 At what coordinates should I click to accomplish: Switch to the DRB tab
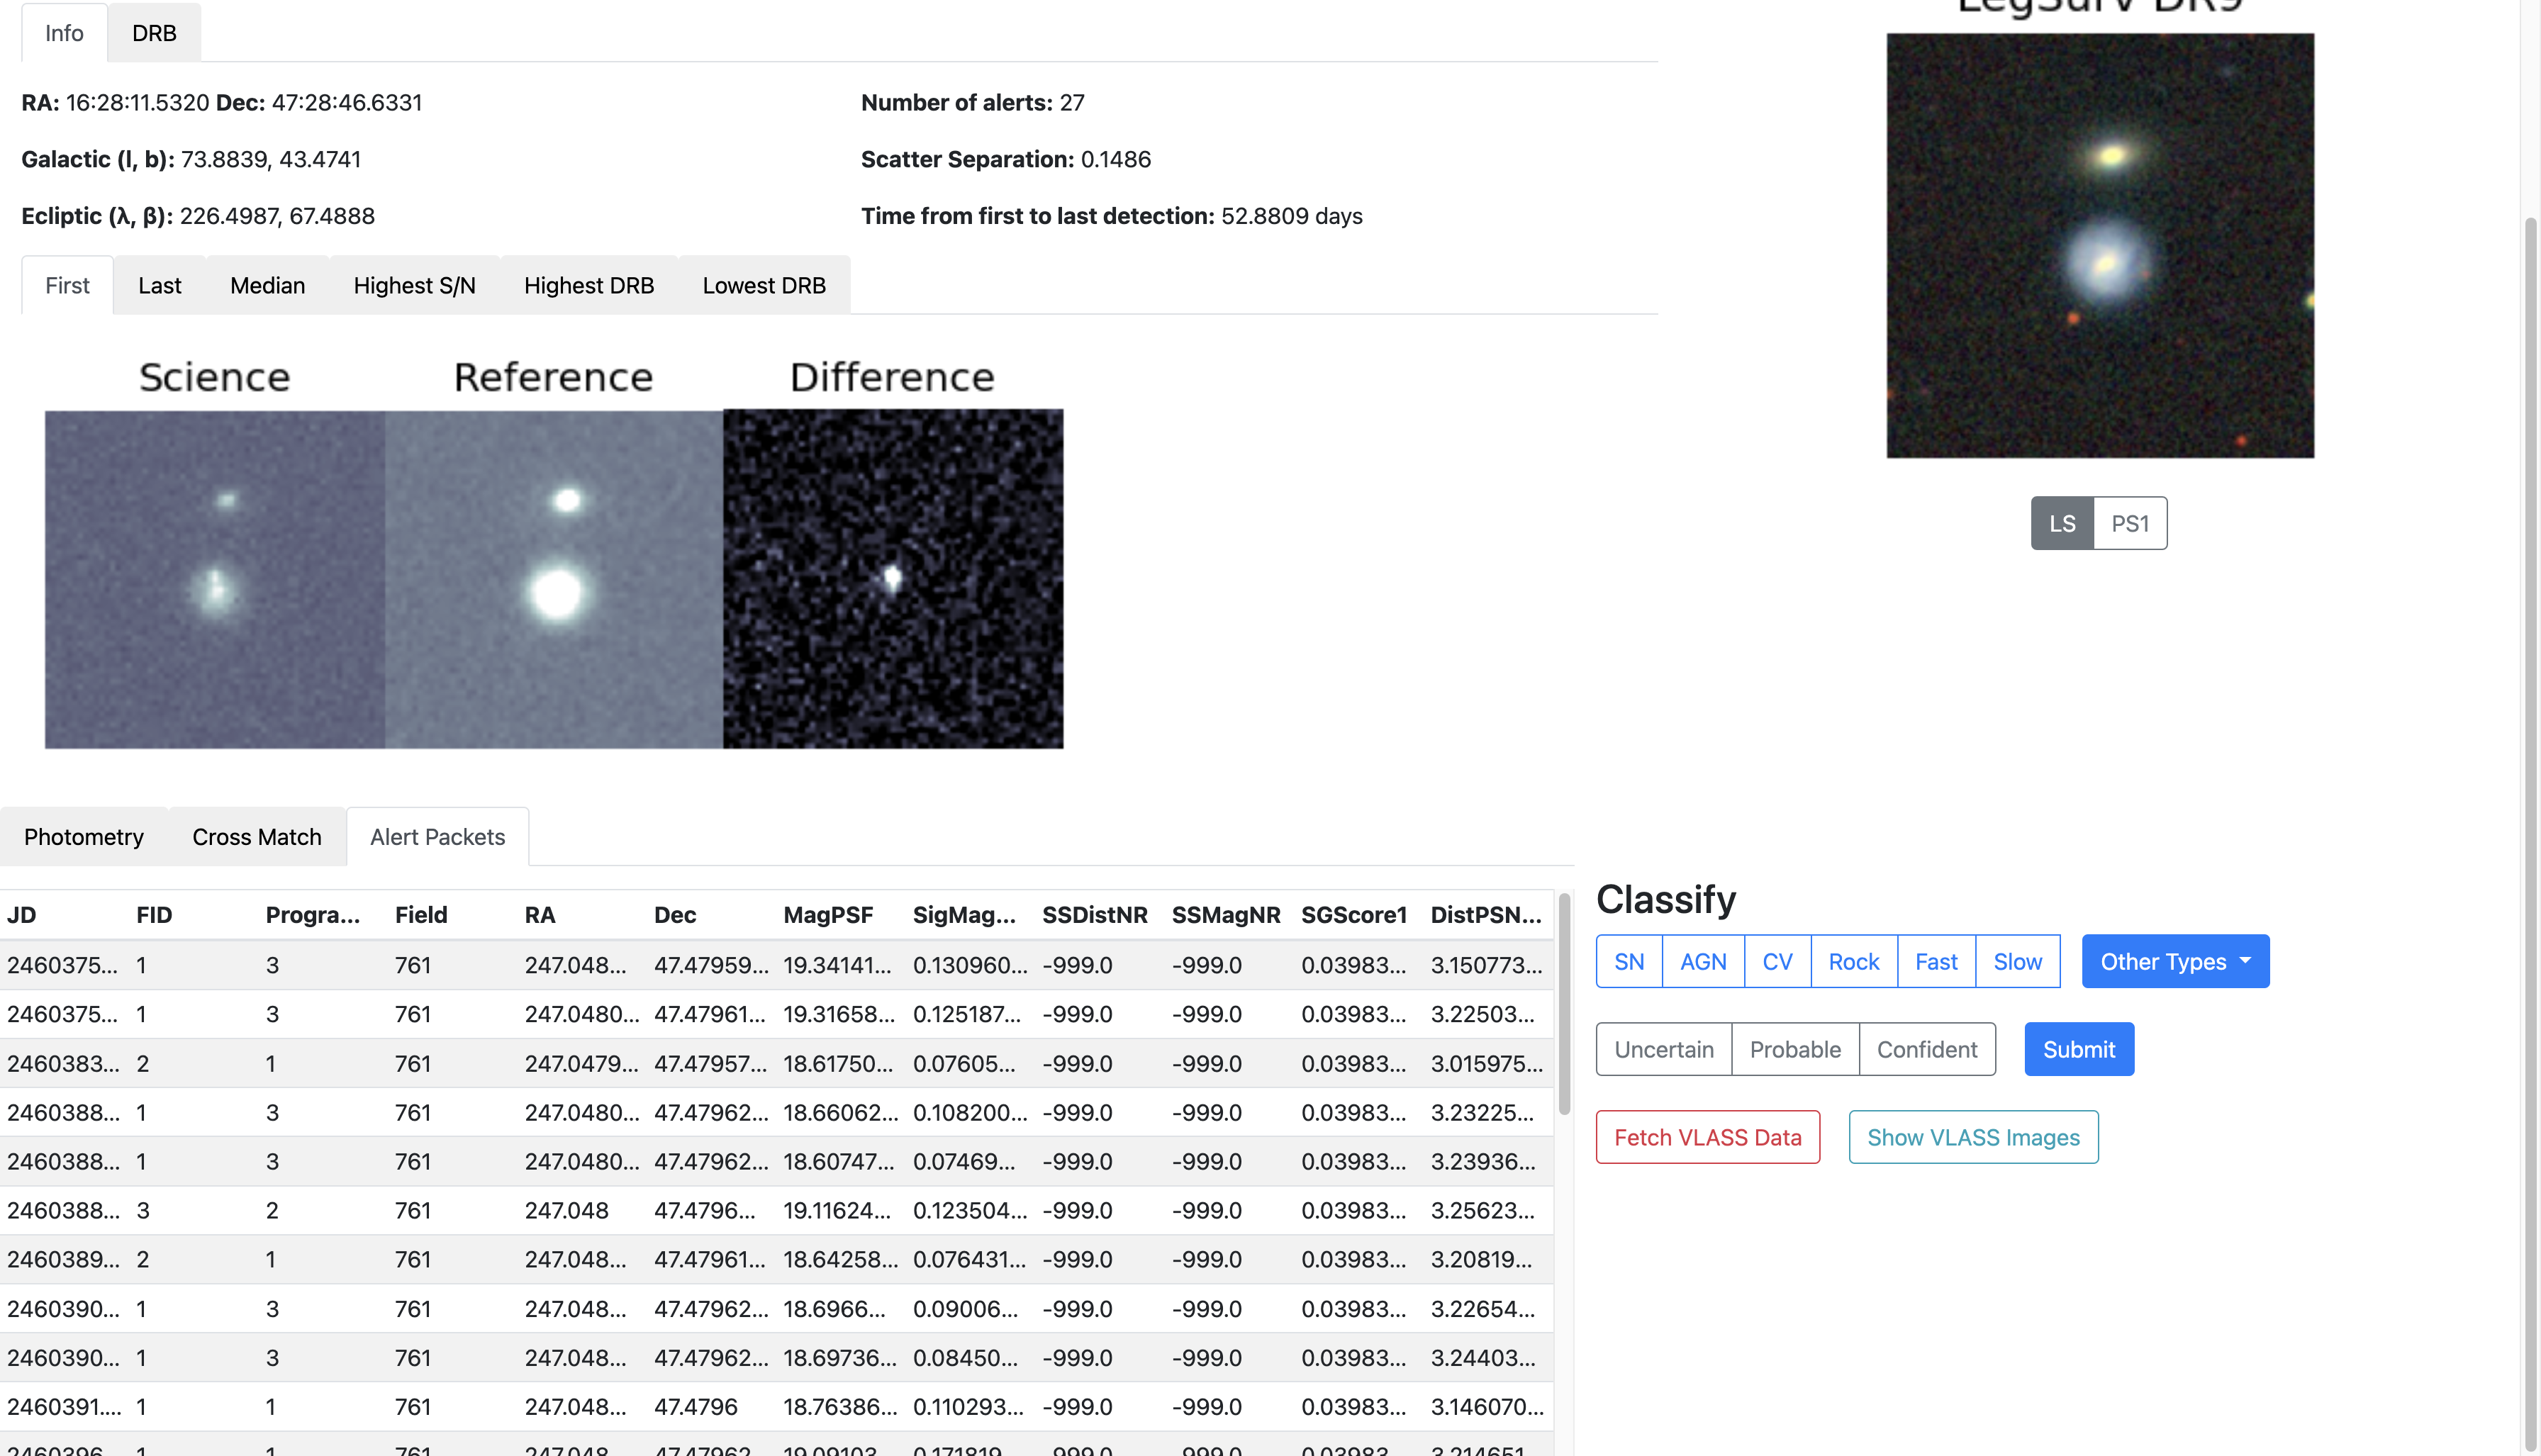[x=154, y=33]
